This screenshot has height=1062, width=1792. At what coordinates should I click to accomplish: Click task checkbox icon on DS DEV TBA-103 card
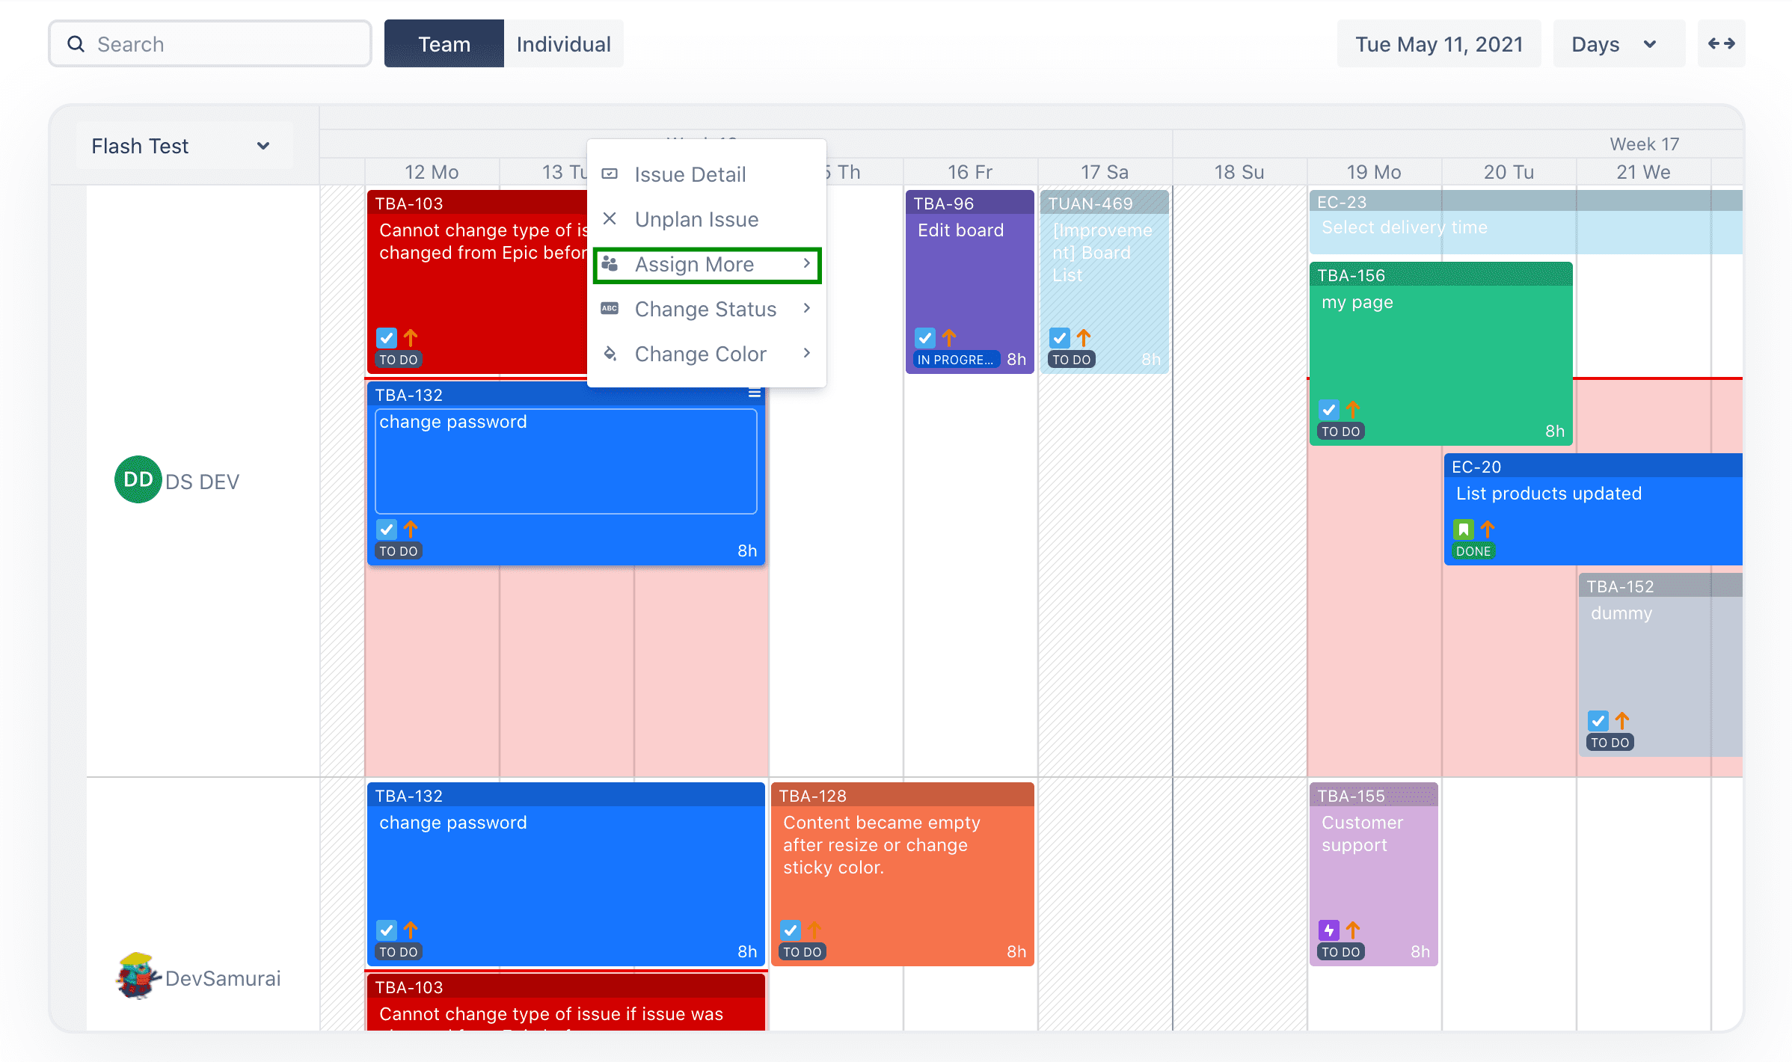[387, 338]
